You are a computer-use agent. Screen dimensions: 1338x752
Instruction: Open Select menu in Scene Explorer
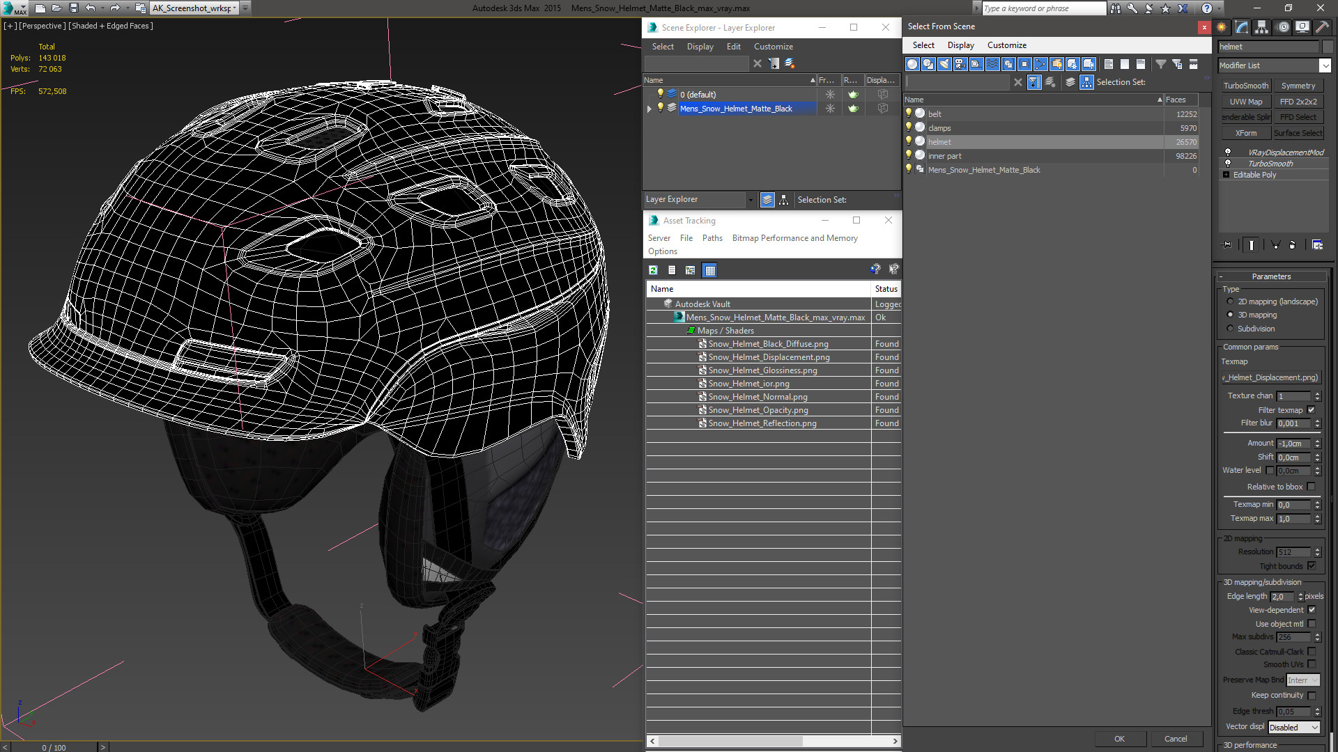point(663,47)
